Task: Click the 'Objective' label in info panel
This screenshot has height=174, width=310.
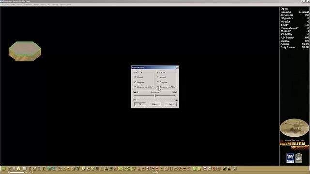Action: (x=287, y=18)
